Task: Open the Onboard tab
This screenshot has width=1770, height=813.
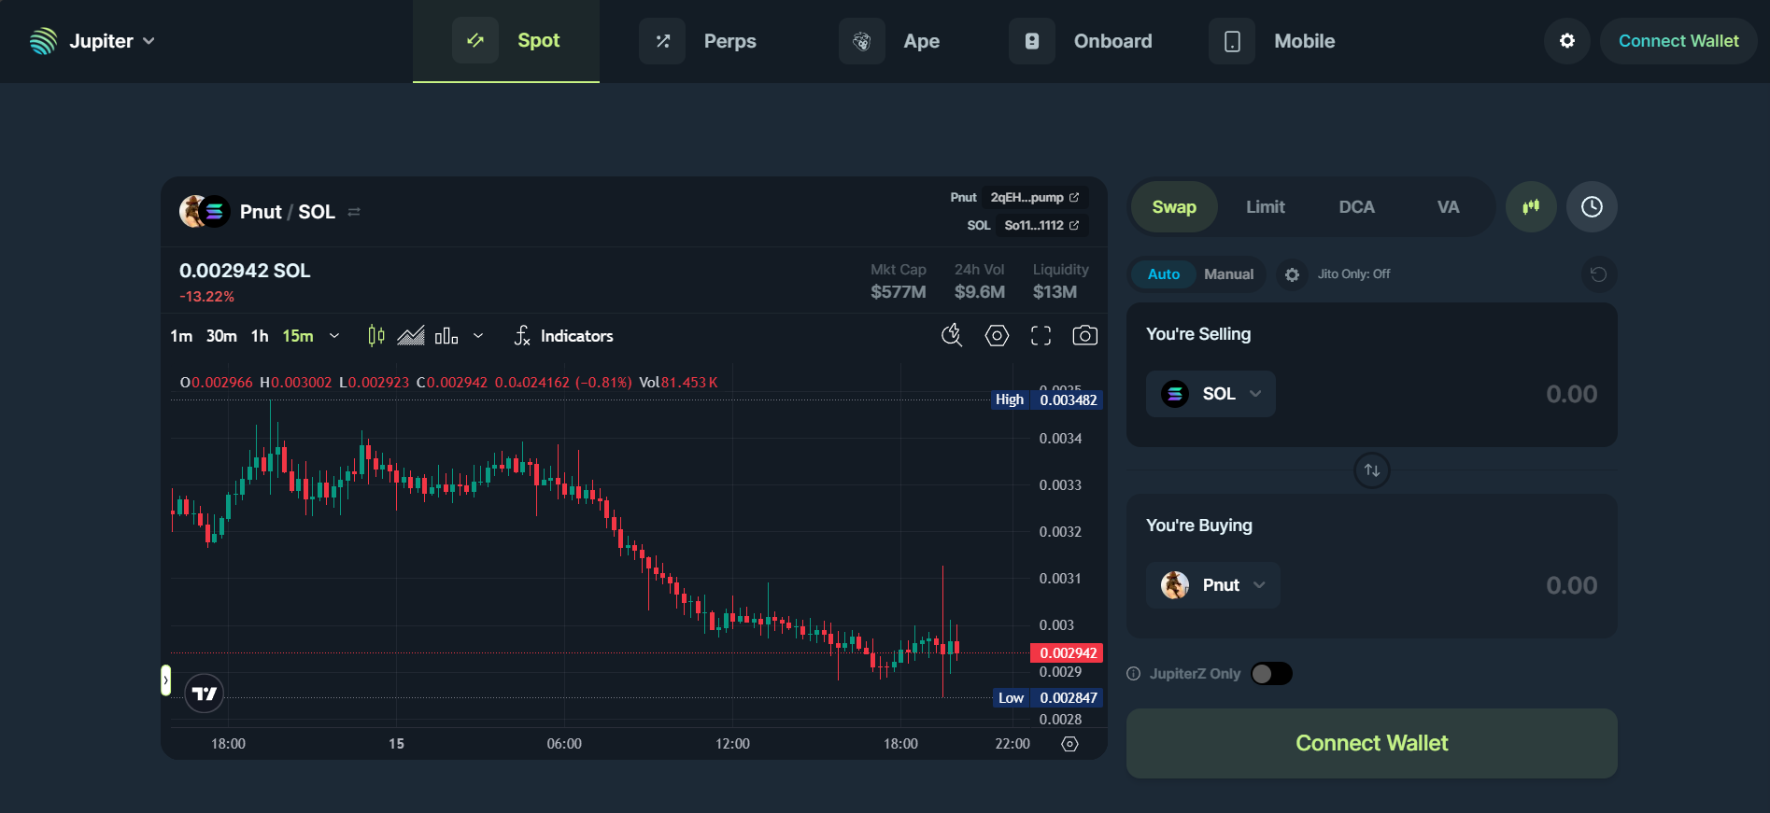Action: [x=1081, y=41]
